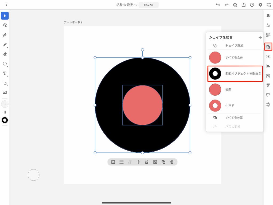Screen dimensions: 273x205
Task: Invite collaborators with the person icon
Action: tap(235, 5)
